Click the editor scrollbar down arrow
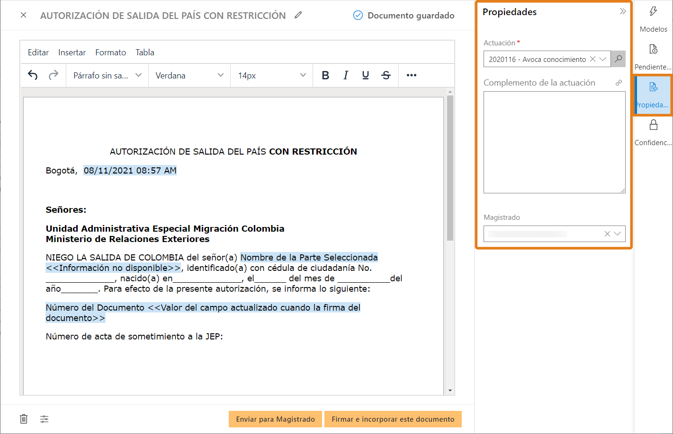 [450, 391]
